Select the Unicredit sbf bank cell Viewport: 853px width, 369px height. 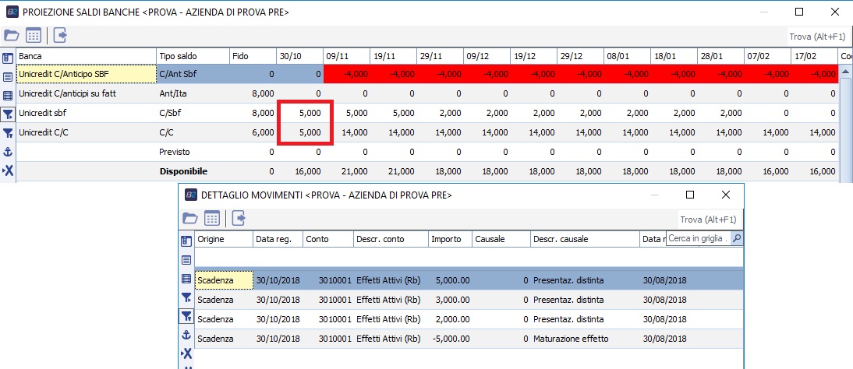(86, 113)
